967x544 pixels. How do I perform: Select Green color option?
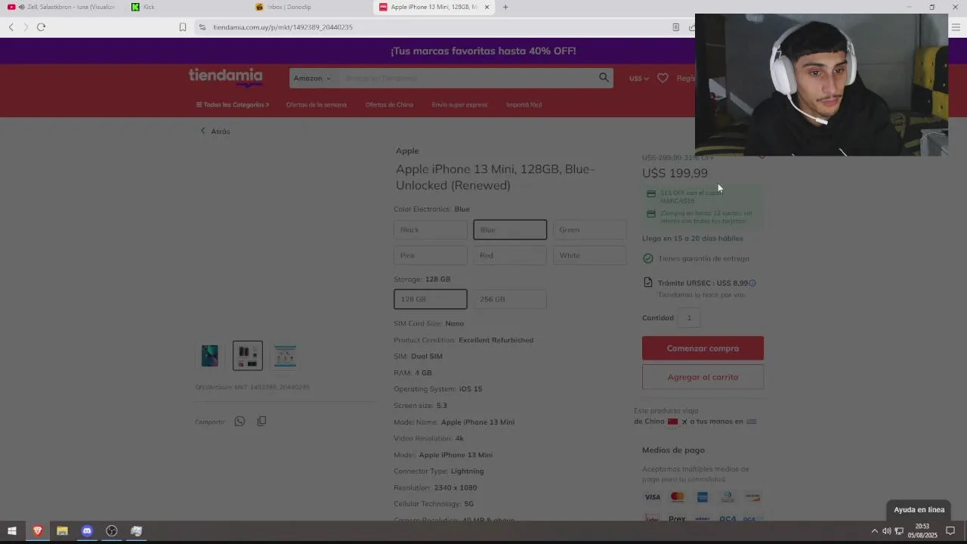tap(590, 230)
